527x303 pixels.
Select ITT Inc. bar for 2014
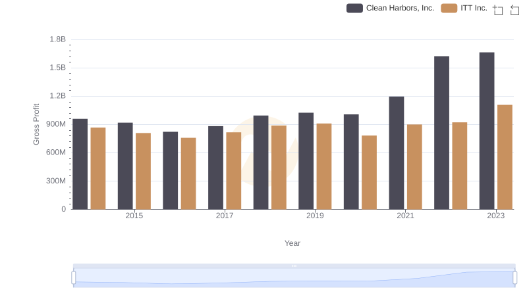pos(98,168)
